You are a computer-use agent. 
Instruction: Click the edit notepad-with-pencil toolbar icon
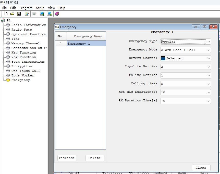(27, 14)
